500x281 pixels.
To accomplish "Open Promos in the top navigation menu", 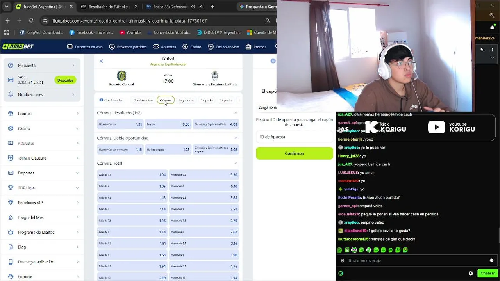I will (256, 47).
